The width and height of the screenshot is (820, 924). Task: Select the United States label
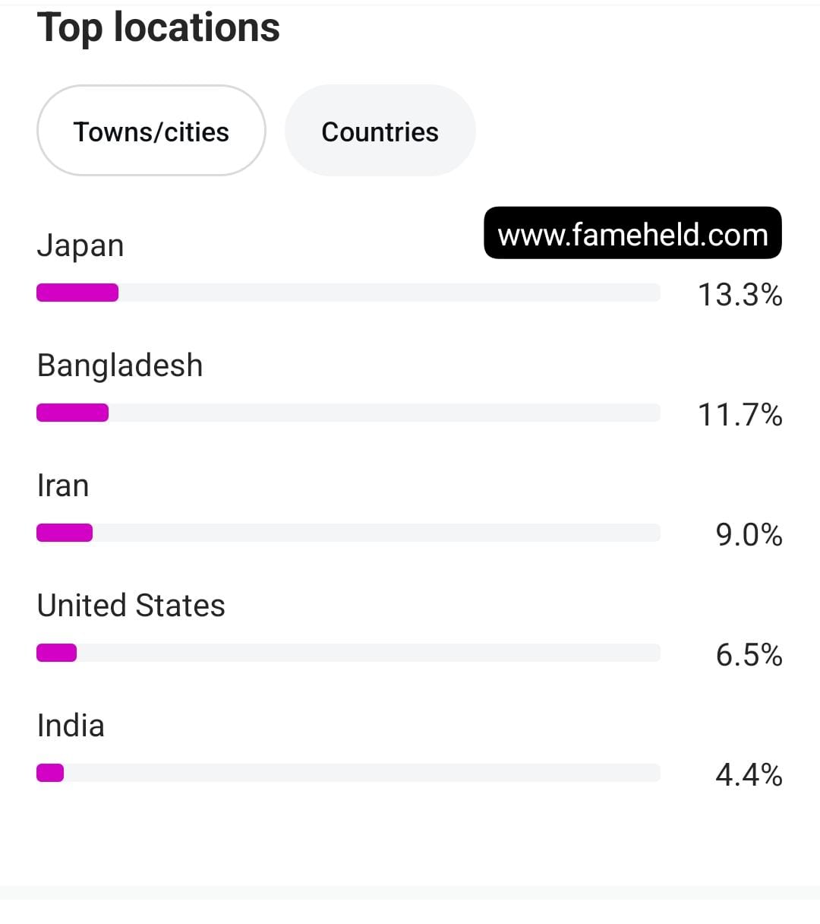[131, 606]
